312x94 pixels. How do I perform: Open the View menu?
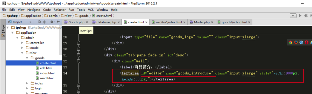tap(21, 10)
